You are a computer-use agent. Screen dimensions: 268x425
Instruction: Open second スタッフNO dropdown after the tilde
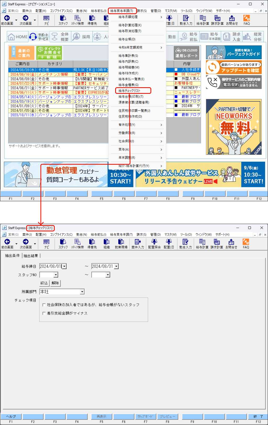point(108,275)
